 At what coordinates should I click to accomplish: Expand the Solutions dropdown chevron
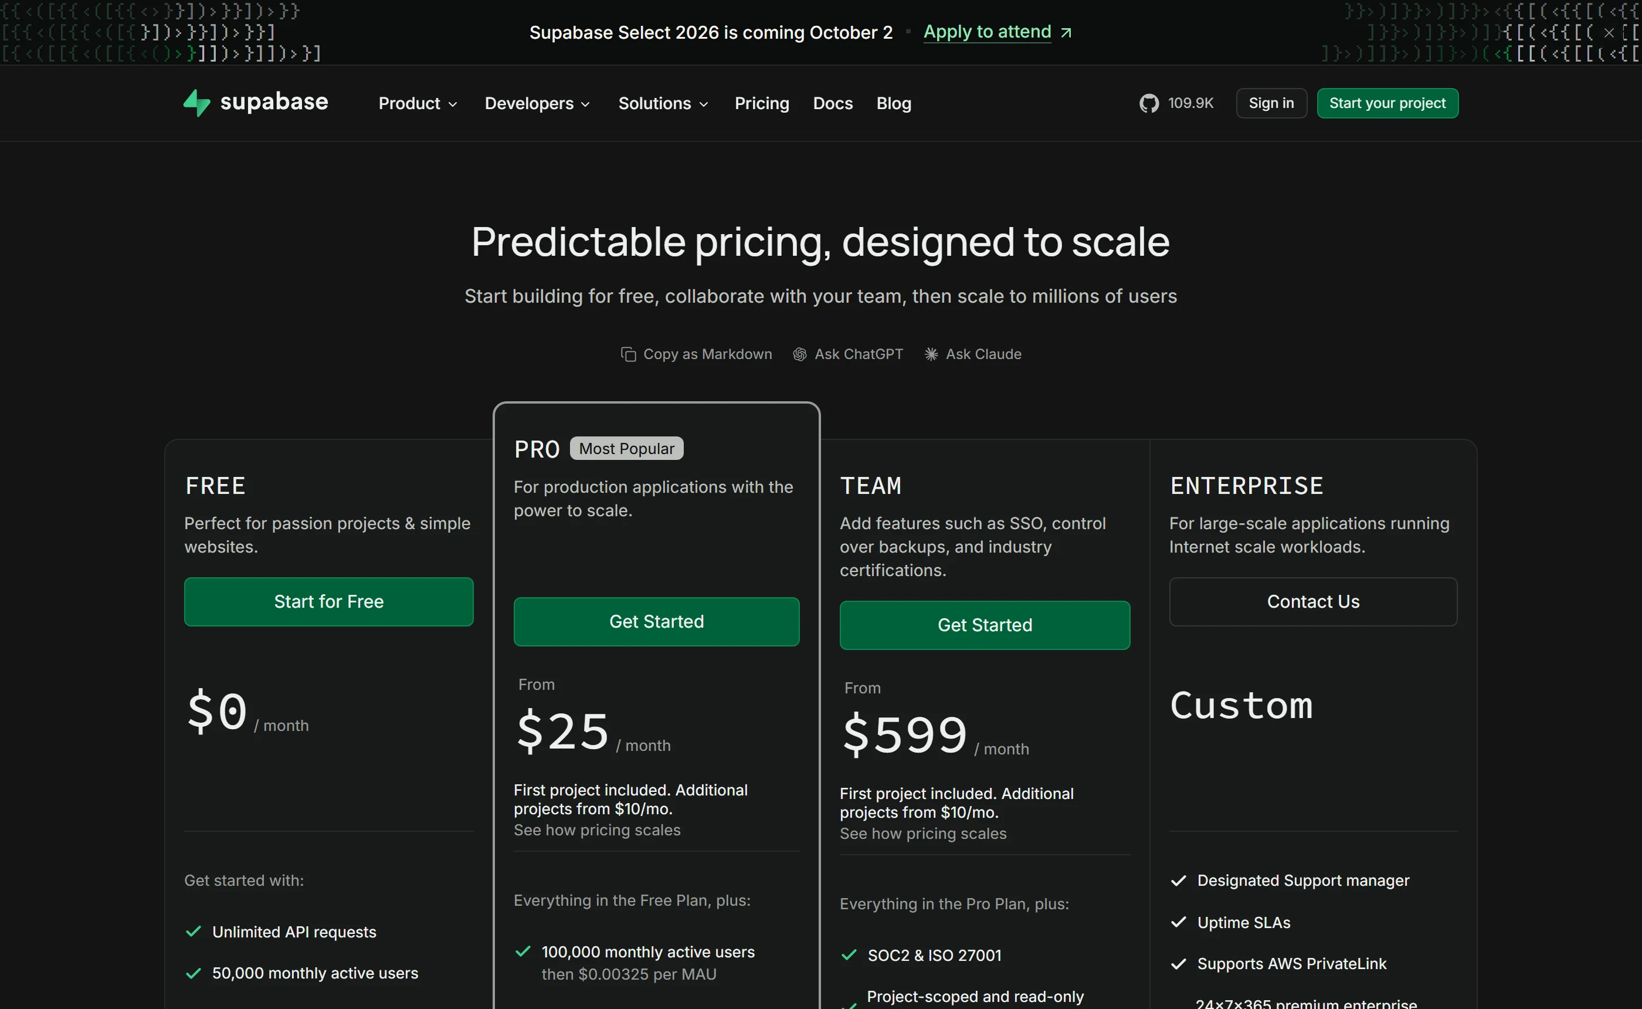(x=704, y=104)
